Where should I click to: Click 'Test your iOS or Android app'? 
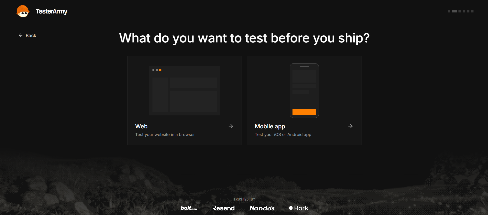pos(283,134)
